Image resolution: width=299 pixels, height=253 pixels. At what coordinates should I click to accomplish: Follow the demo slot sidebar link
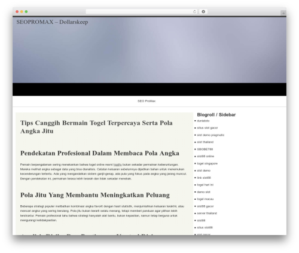coord(203,192)
